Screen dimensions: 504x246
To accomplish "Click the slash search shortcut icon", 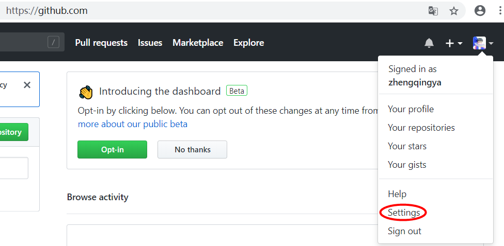I will tap(53, 42).
